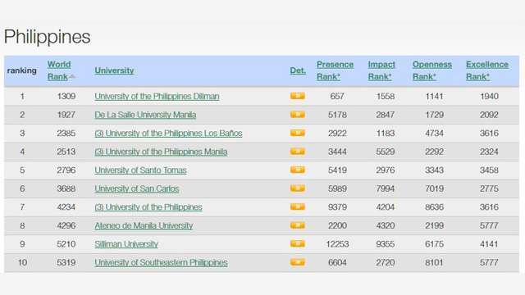
Task: Open Ateneo de Manila University link
Action: 144,225
